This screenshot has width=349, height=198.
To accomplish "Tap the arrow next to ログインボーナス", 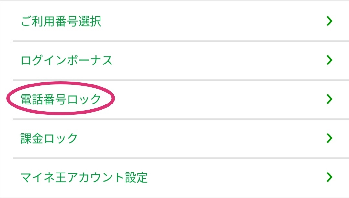I will pyautogui.click(x=329, y=60).
